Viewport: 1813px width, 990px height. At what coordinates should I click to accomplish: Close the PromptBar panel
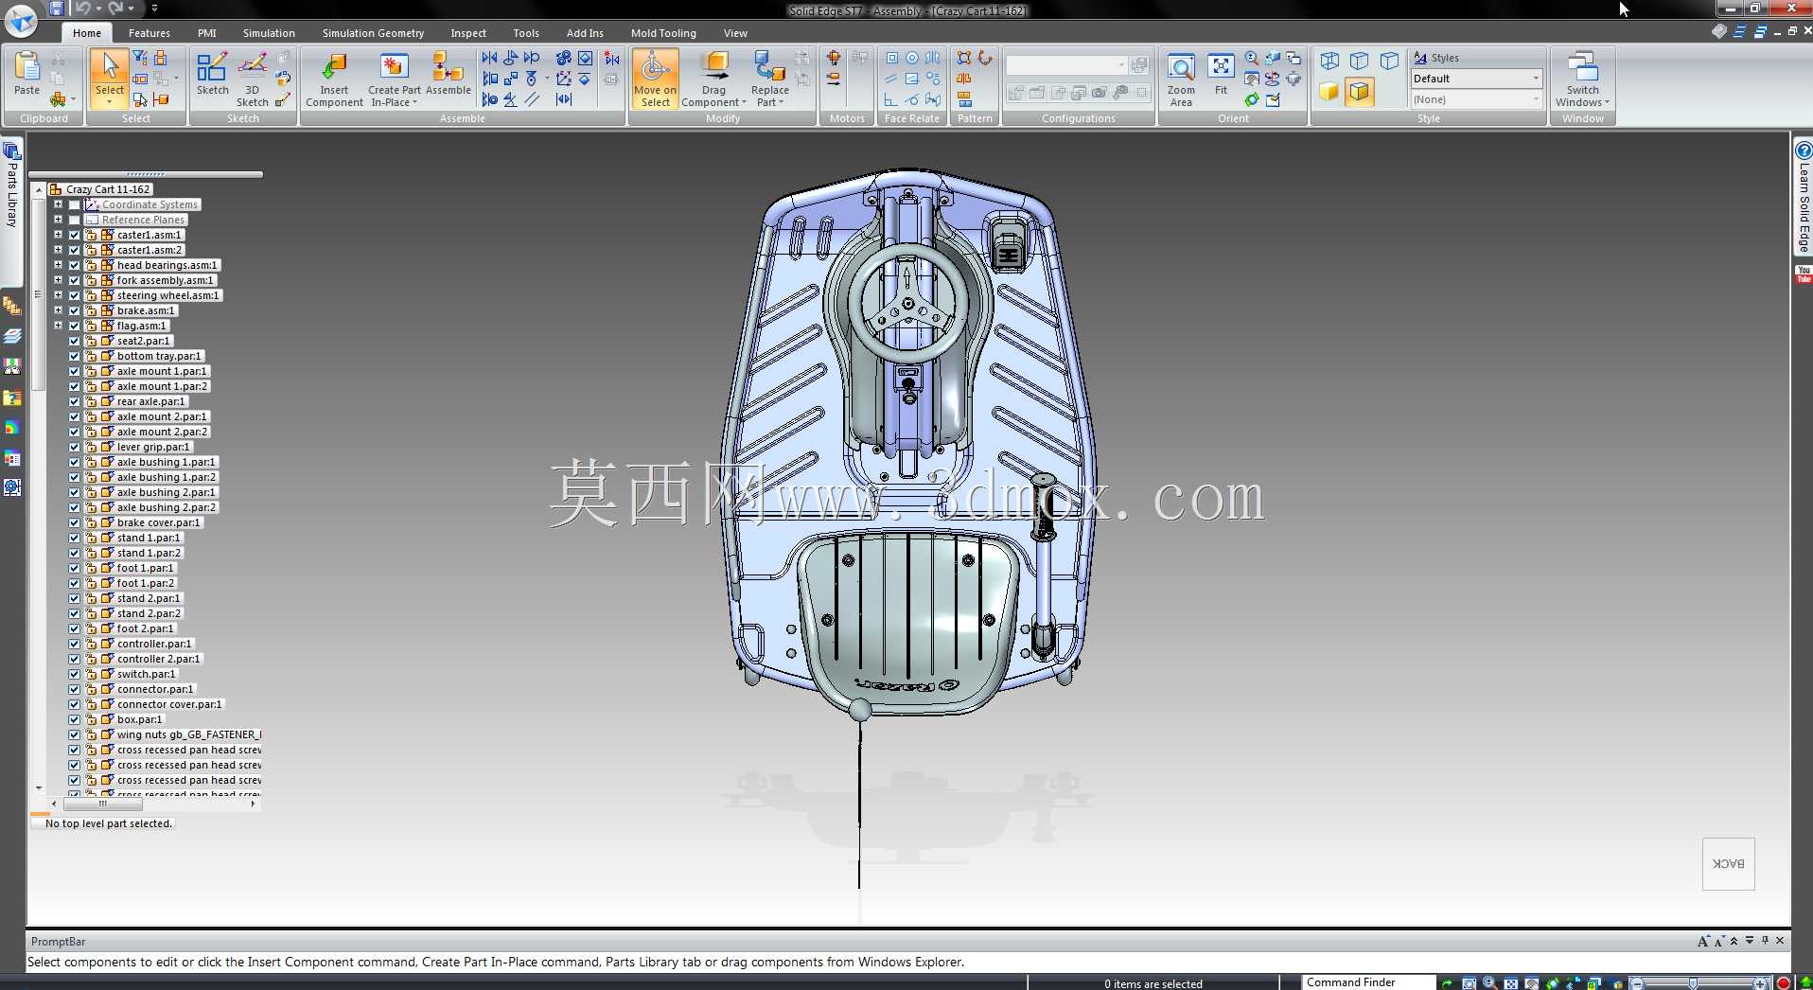click(1780, 941)
